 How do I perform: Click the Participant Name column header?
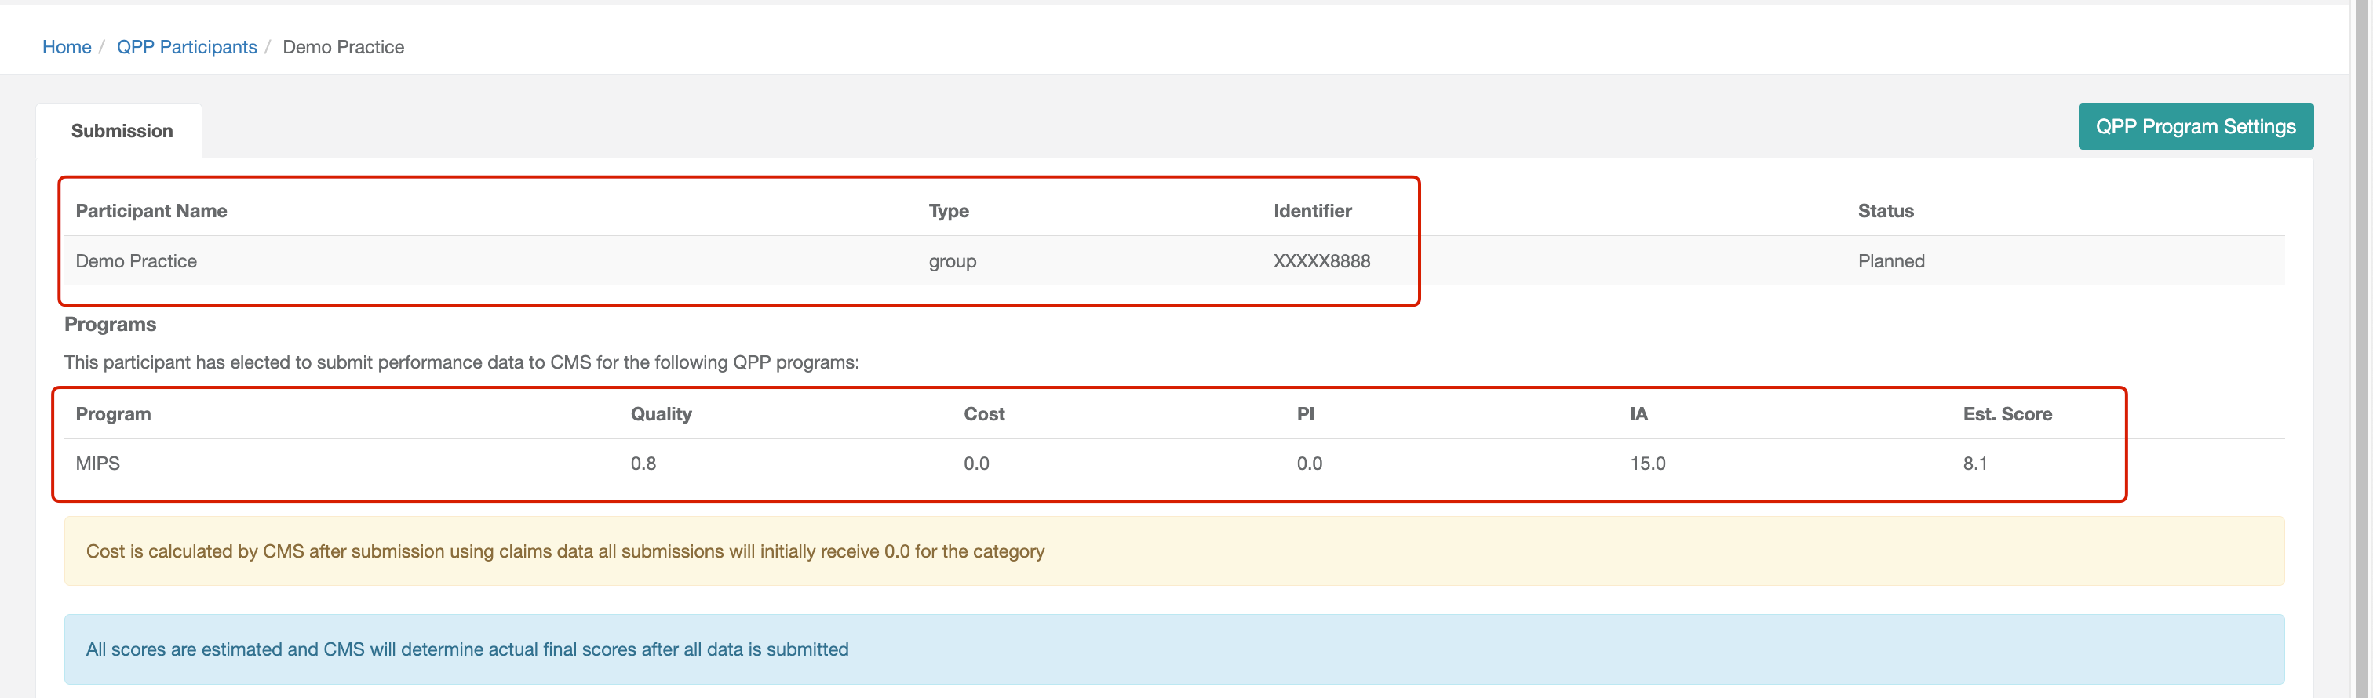151,211
